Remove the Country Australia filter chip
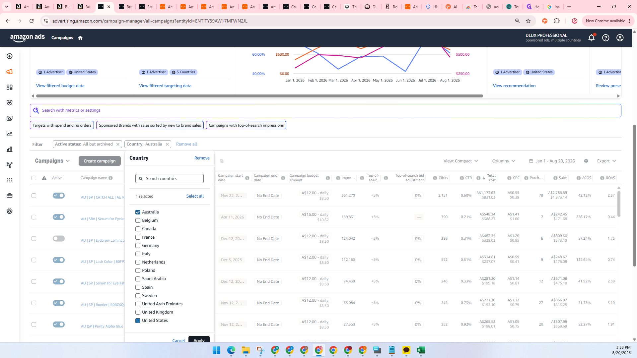 pos(167,144)
